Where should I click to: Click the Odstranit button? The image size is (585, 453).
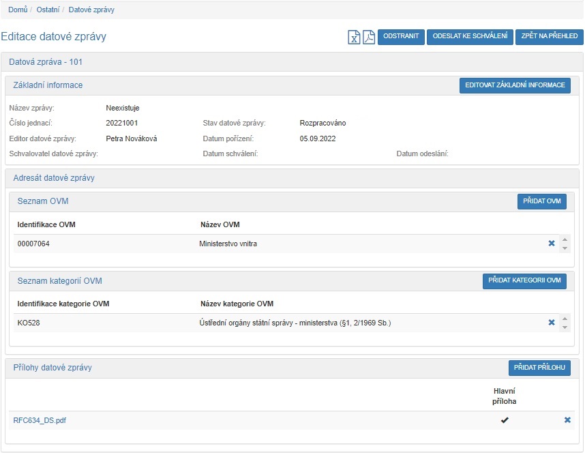click(401, 36)
